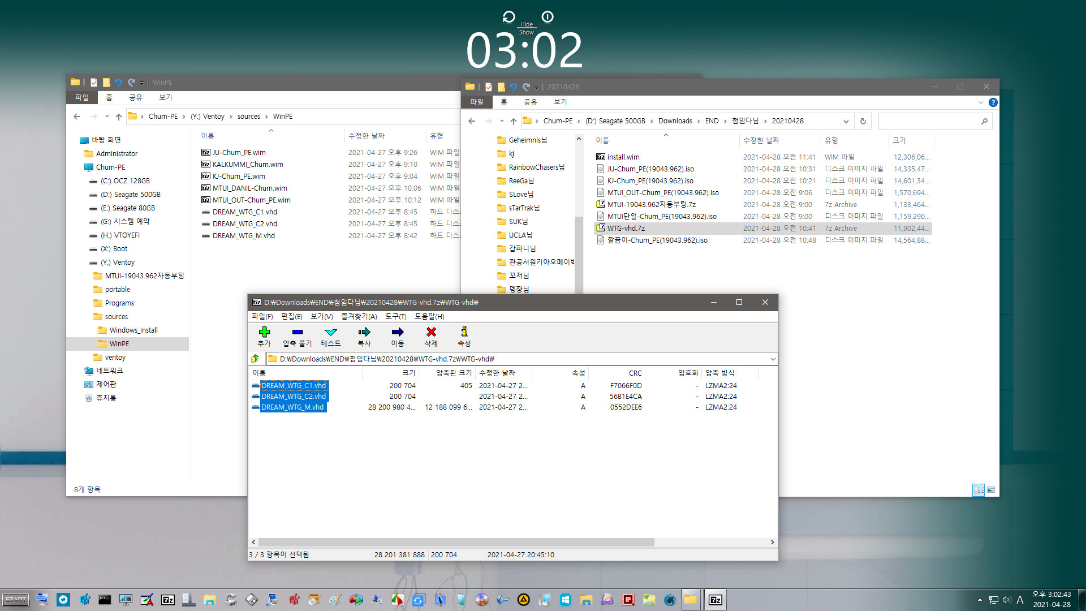Open 7-Zip Favorites (즐겨찾기) menu
Screen dimensions: 1086x611
point(359,316)
